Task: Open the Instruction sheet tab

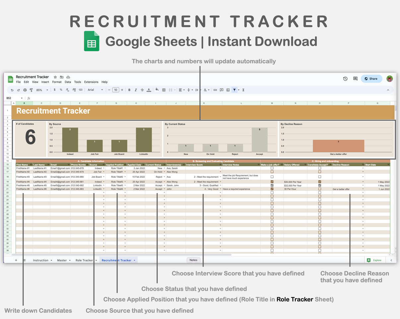Action: click(x=41, y=260)
